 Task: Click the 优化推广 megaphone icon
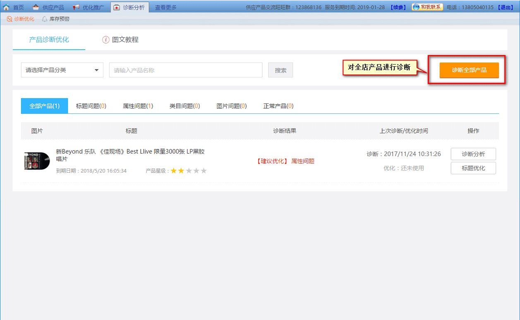(x=76, y=7)
